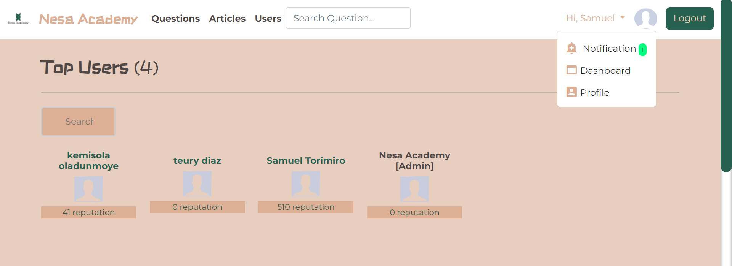The height and width of the screenshot is (266, 732).
Task: Click the Search Question input field
Action: [348, 18]
